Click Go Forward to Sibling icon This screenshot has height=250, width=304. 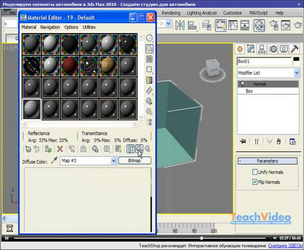point(148,149)
